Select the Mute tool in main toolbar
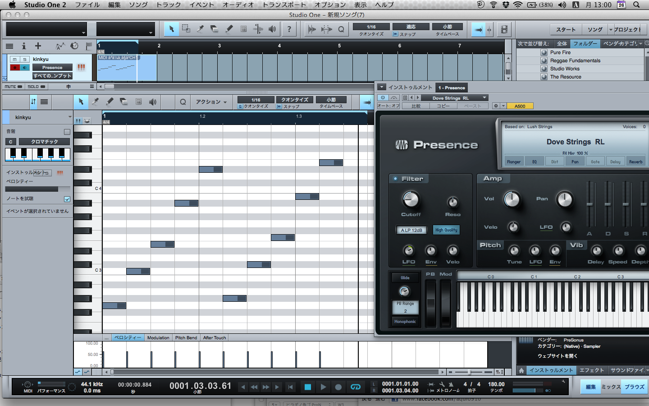Viewport: 649px width, 406px height. [x=243, y=29]
